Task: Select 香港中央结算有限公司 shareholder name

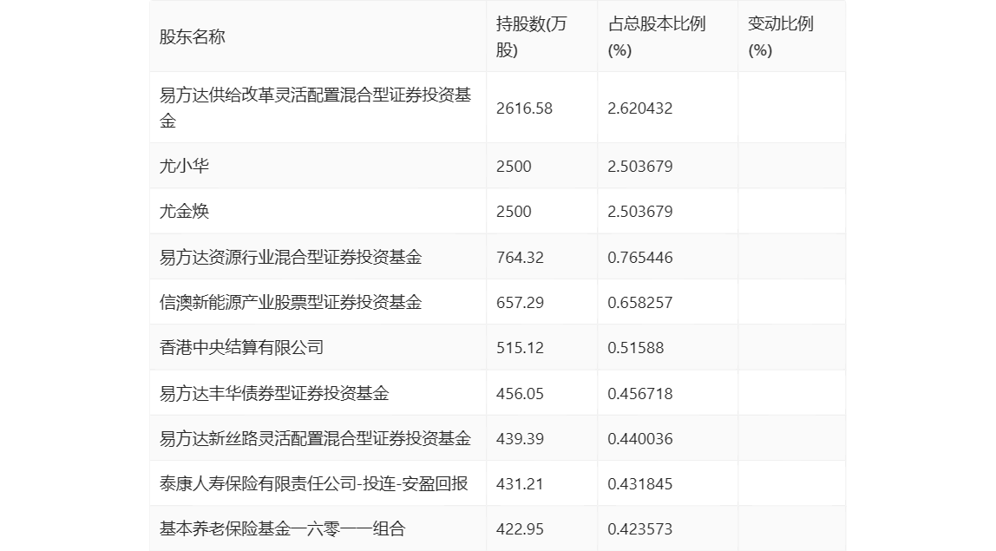Action: coord(241,347)
